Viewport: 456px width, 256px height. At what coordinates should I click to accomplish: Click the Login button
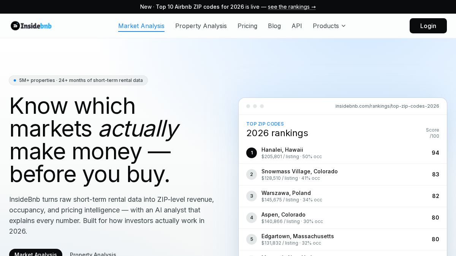[x=428, y=26]
